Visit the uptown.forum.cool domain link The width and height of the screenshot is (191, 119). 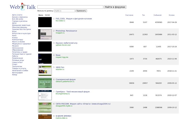tap(63, 45)
